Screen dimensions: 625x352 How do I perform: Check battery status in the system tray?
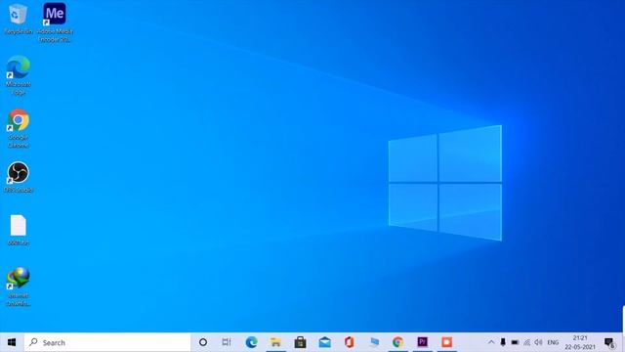tap(515, 342)
